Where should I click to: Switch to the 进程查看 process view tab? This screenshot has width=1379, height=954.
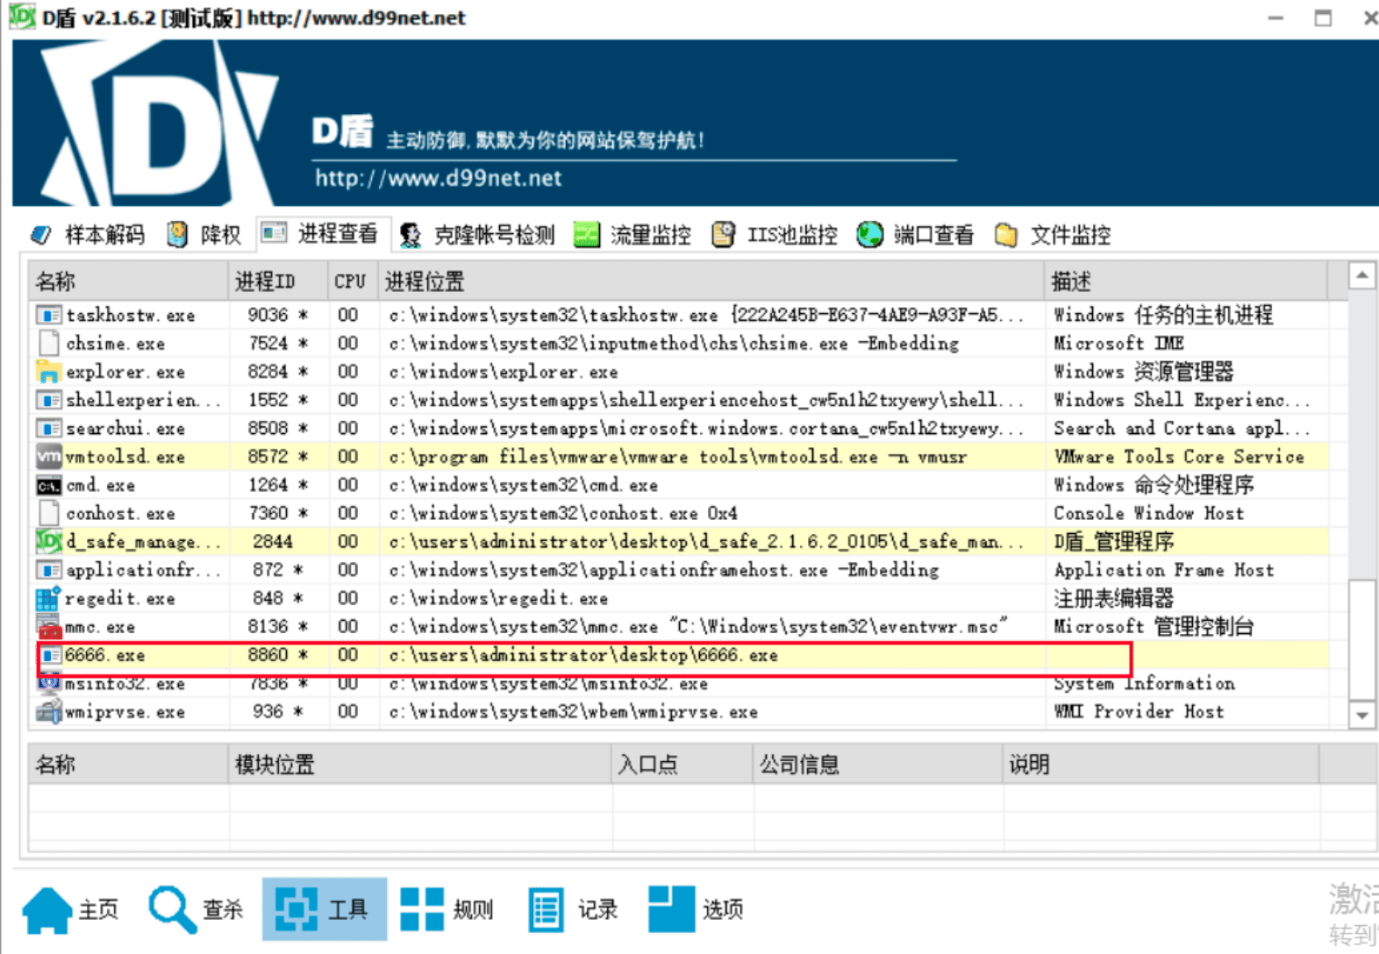click(320, 233)
